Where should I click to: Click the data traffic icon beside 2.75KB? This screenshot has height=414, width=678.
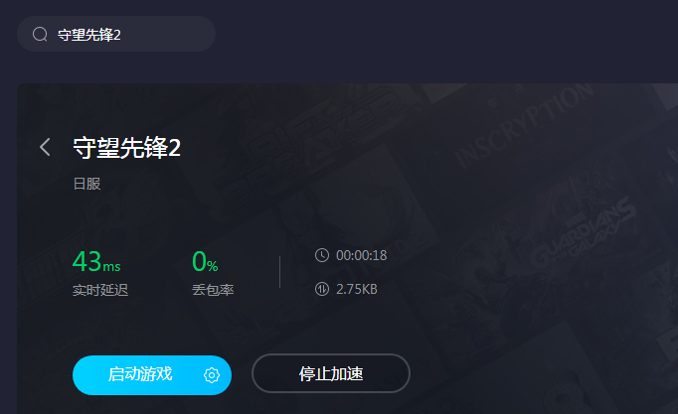[x=322, y=289]
